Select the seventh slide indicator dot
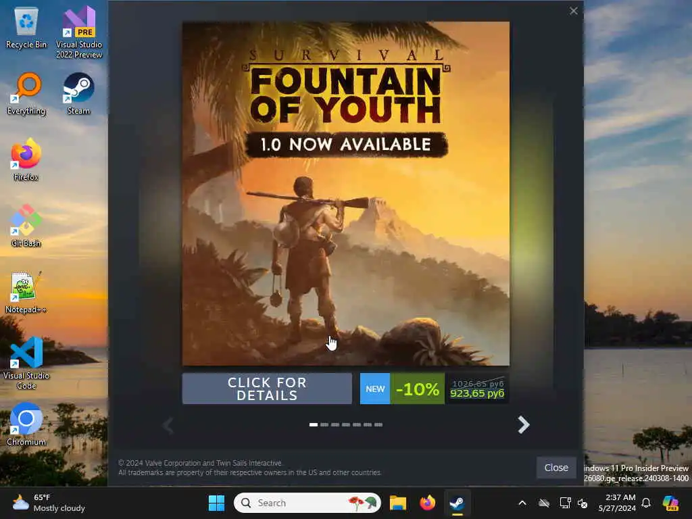Image resolution: width=692 pixels, height=519 pixels. click(378, 424)
